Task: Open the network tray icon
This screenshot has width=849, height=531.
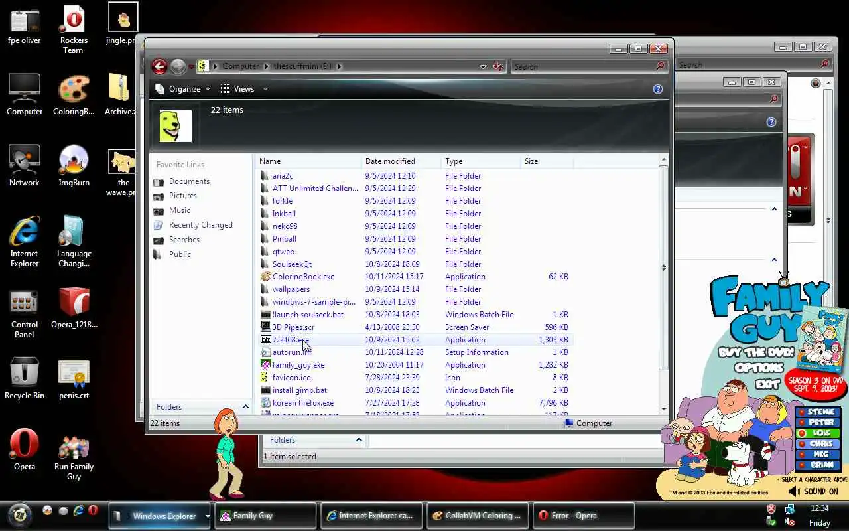Action: (x=790, y=509)
